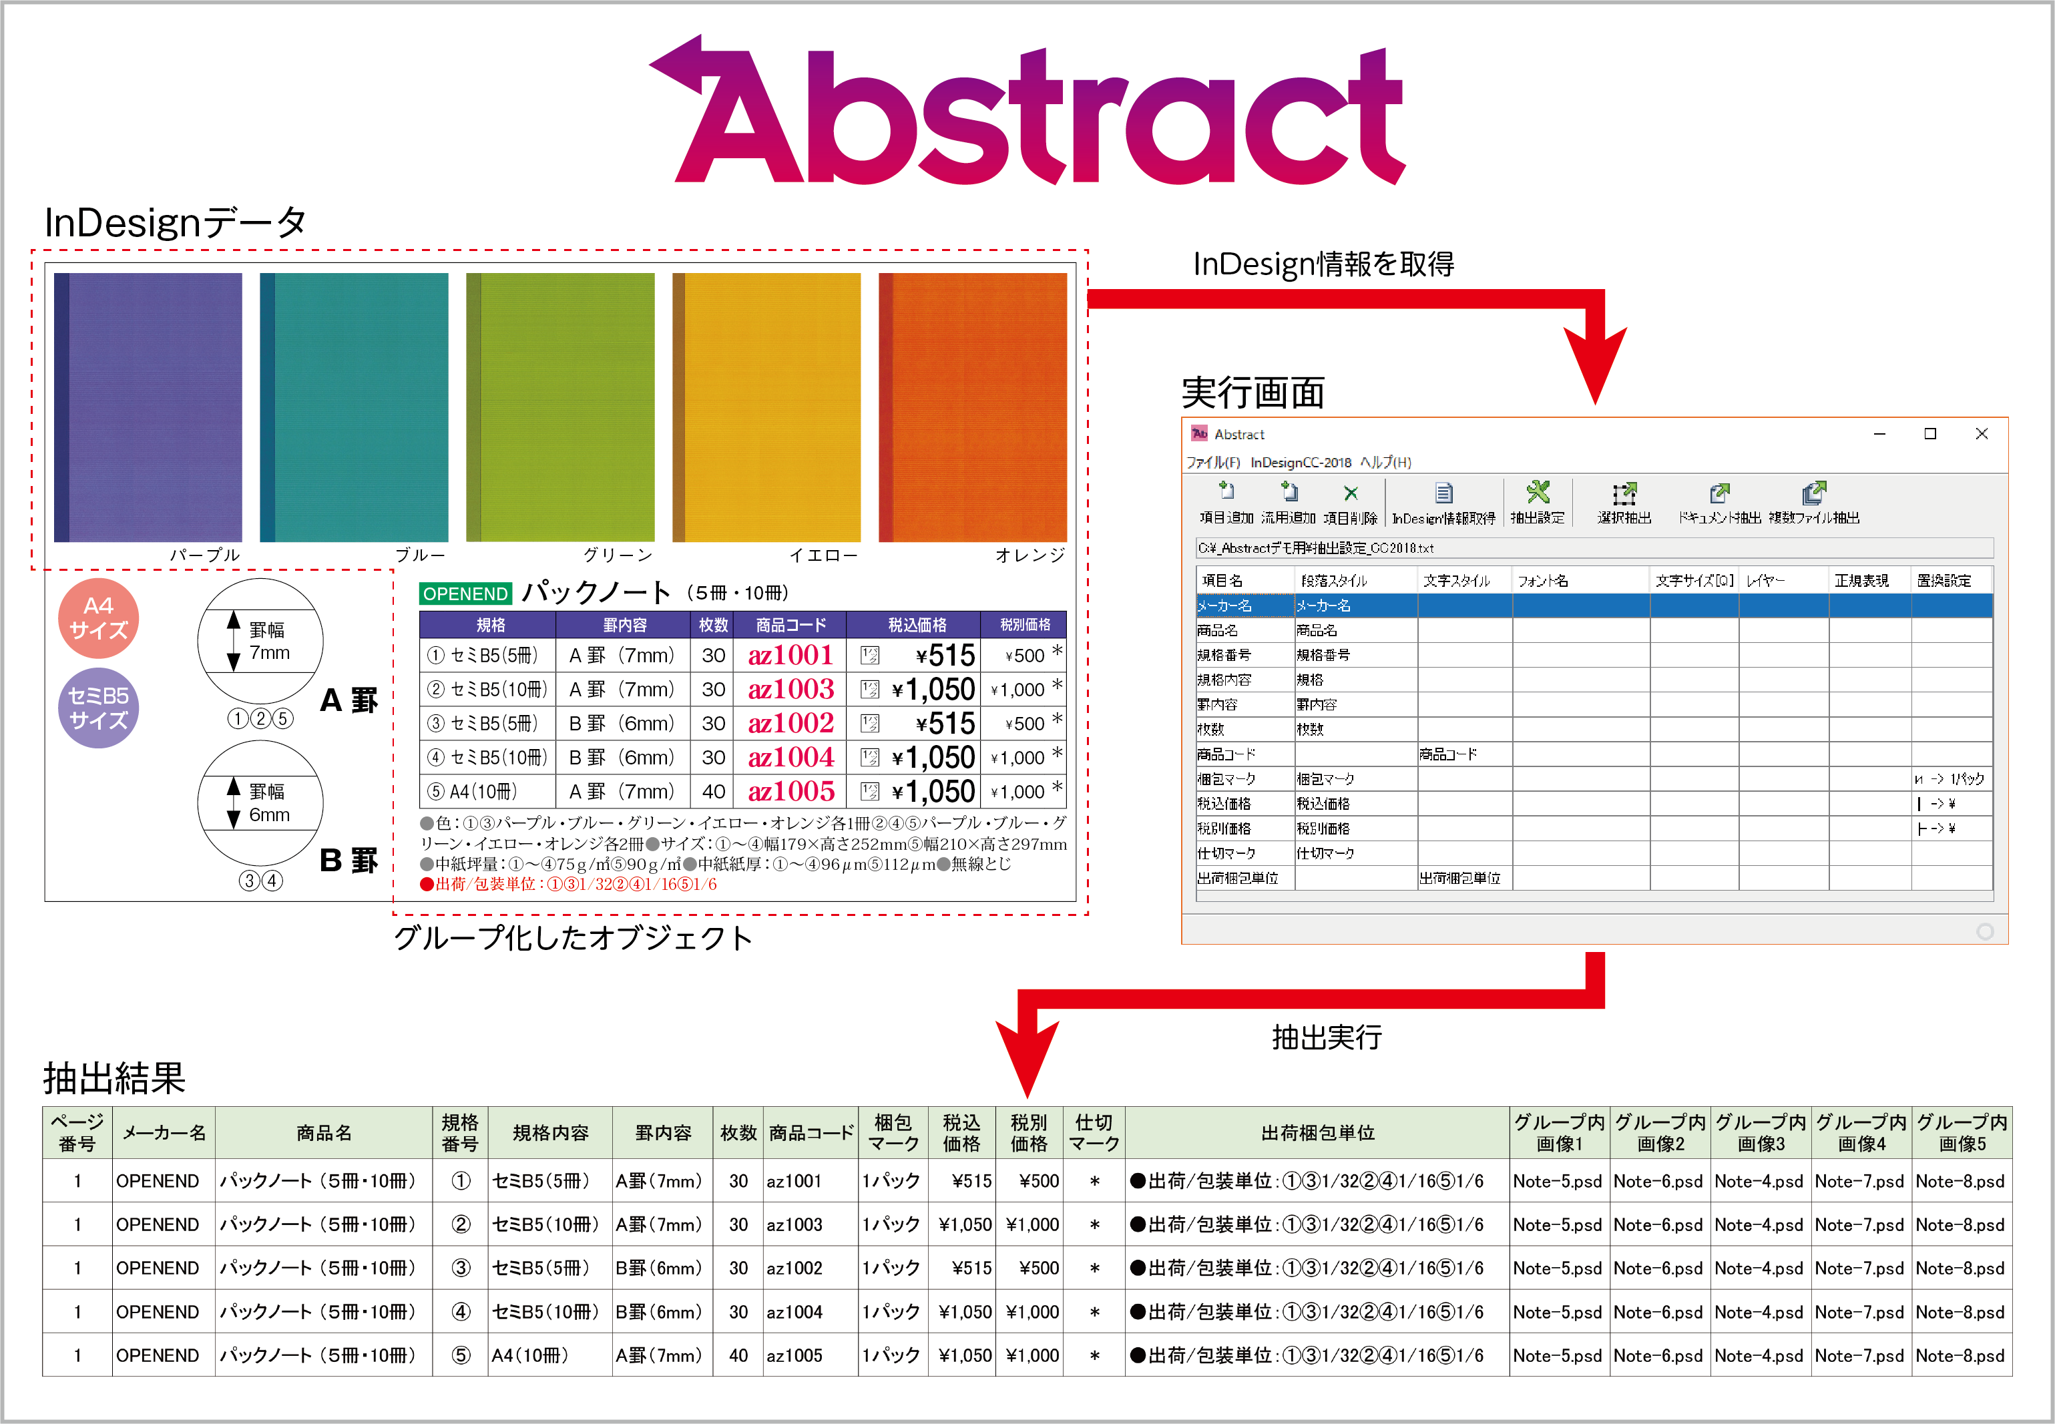The image size is (2055, 1424).
Task: Click the yellow notebook cover image
Action: [766, 407]
